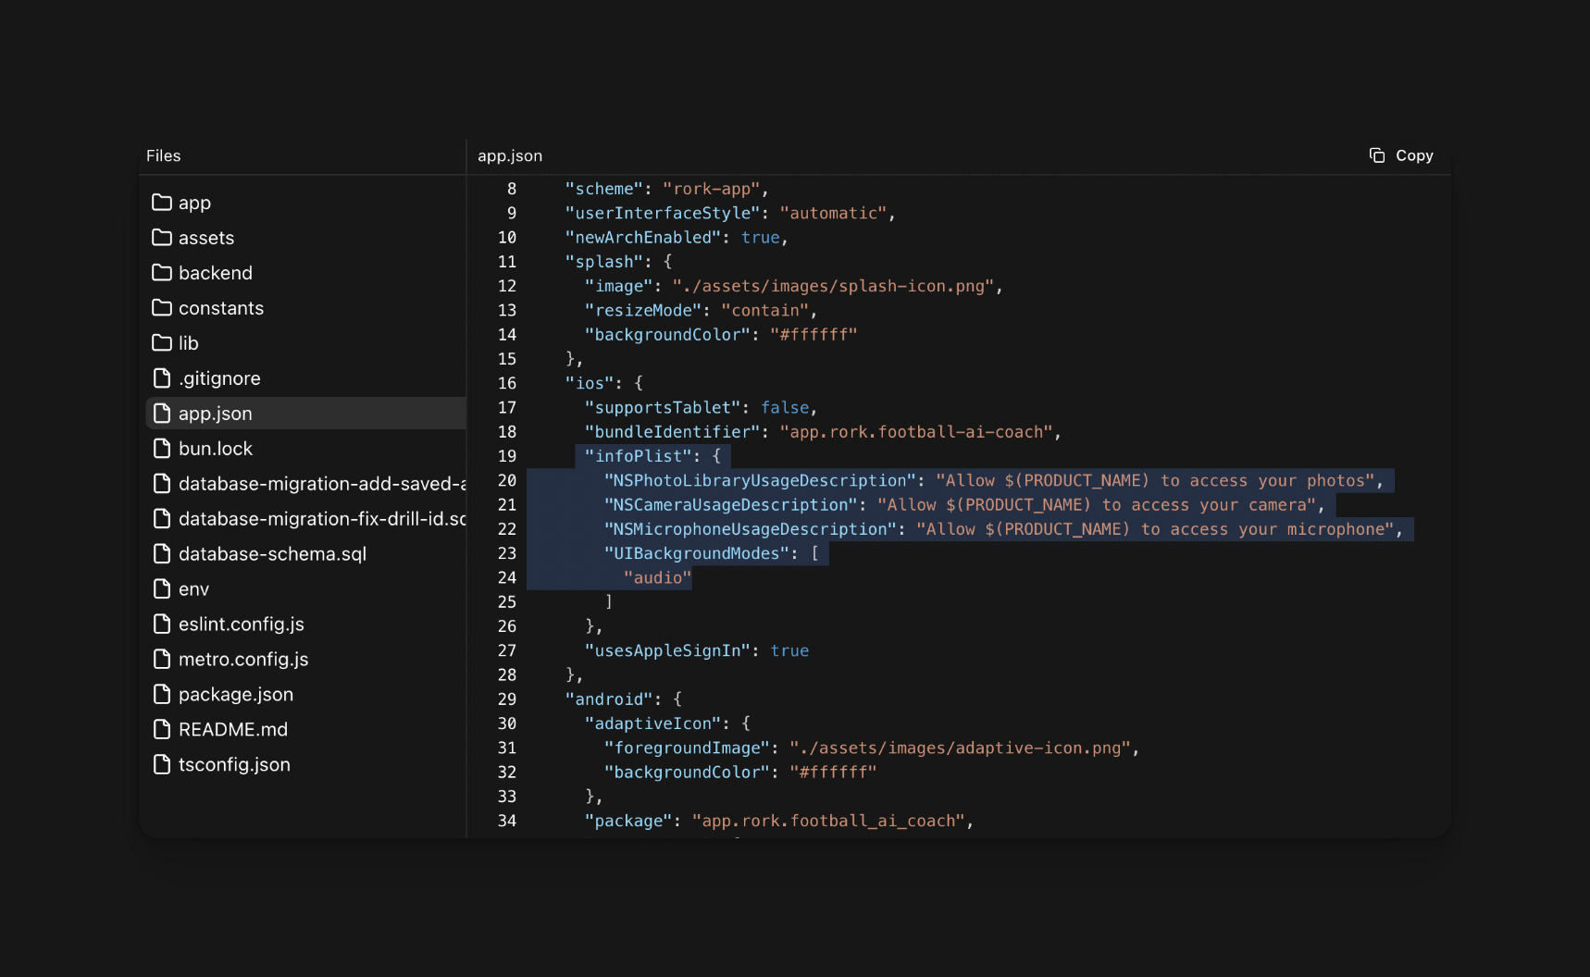Viewport: 1590px width, 977px height.
Task: Click "NSMicrophoneUsageDescription" key
Action: [750, 529]
